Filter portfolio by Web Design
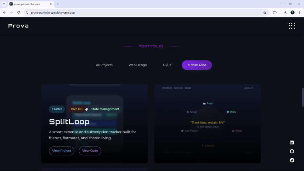Screen dimensions: 304x171 [138, 65]
